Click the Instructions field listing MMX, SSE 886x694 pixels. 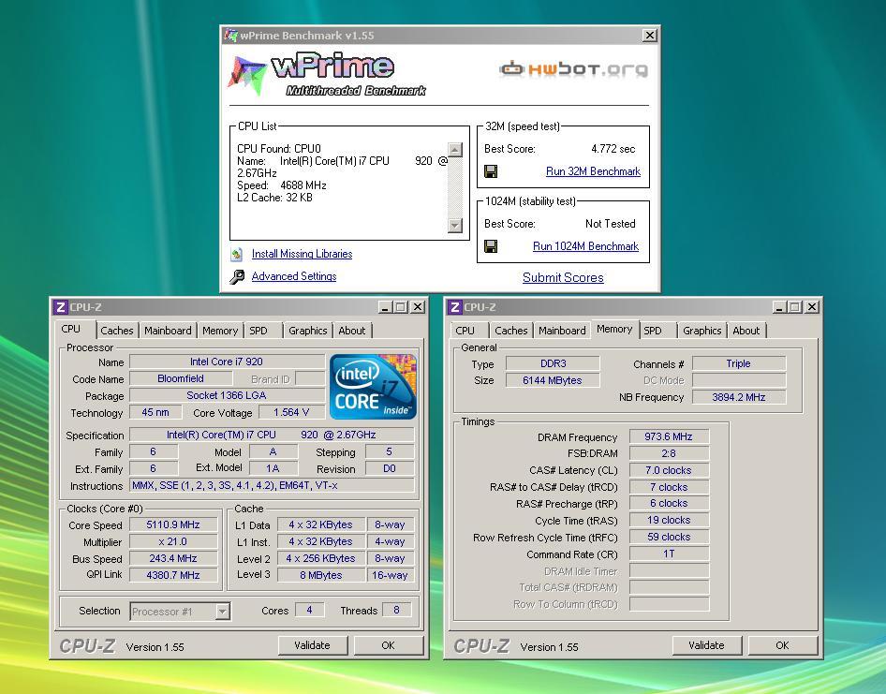272,485
